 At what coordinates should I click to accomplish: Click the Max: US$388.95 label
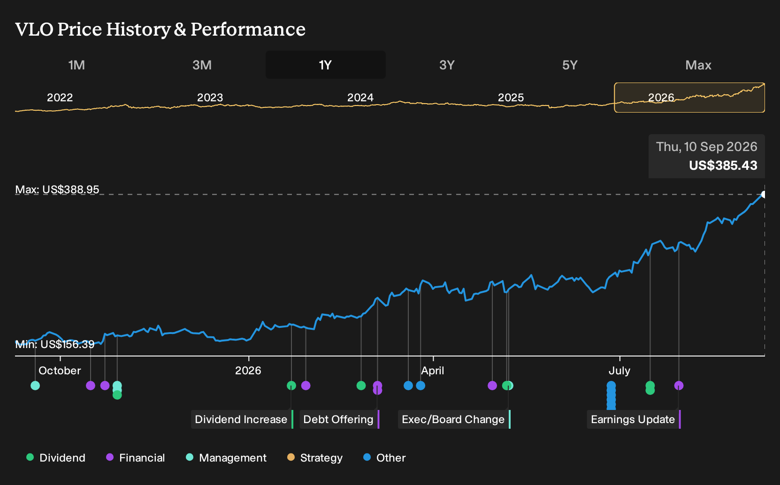[x=57, y=189]
